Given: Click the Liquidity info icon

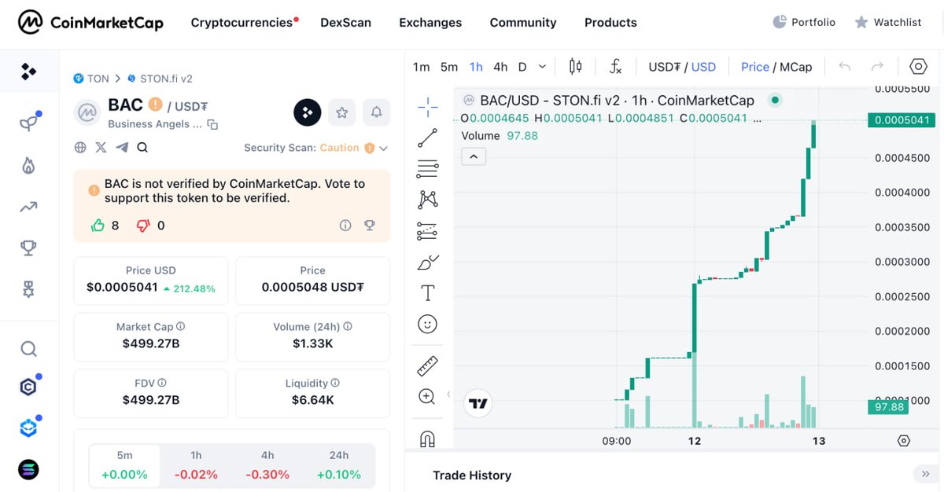Looking at the screenshot, I should click(x=335, y=383).
